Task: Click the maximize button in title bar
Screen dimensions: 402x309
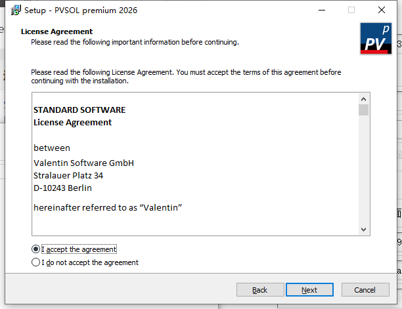Action: point(351,10)
